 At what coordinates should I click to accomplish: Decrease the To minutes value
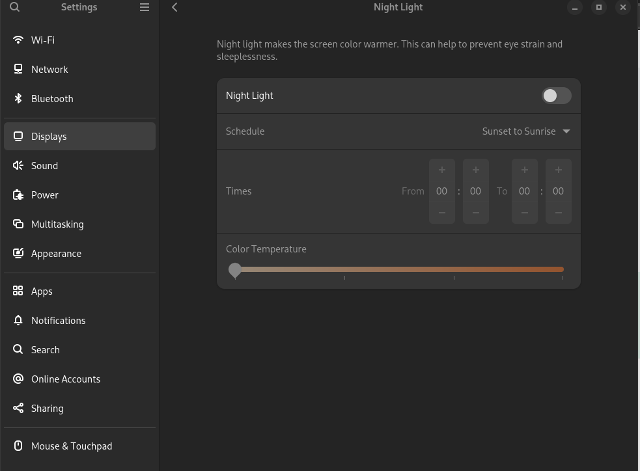(559, 213)
